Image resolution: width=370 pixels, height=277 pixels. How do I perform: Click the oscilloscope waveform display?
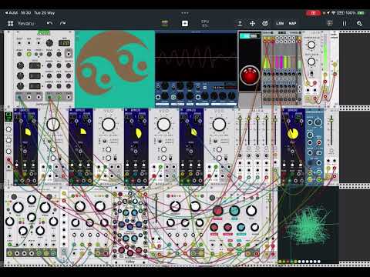pos(197,57)
